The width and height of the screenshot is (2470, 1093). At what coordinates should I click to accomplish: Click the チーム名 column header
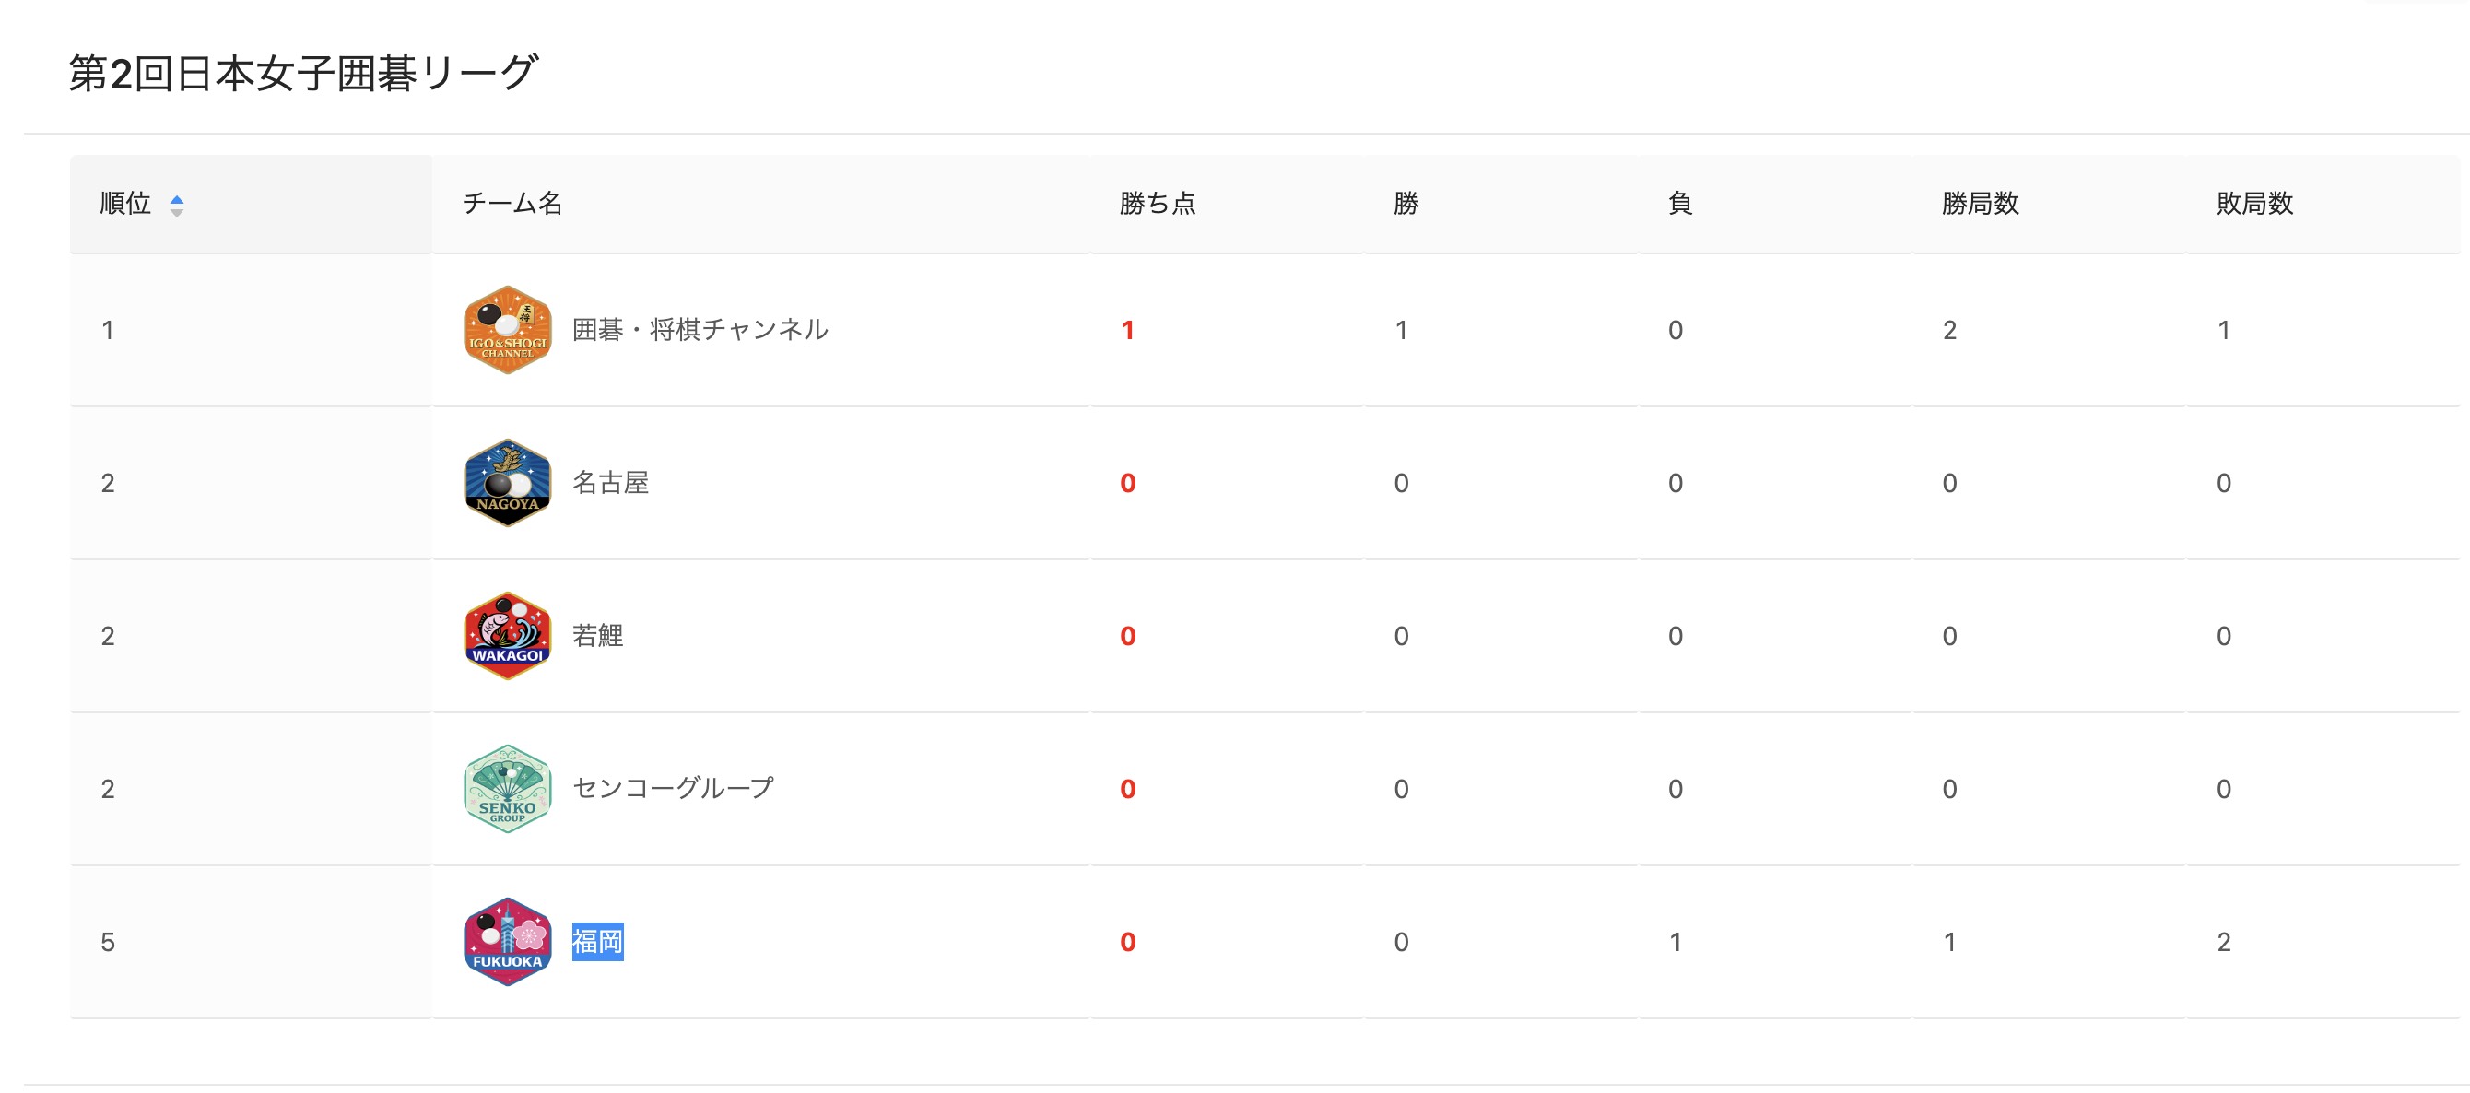(x=512, y=204)
